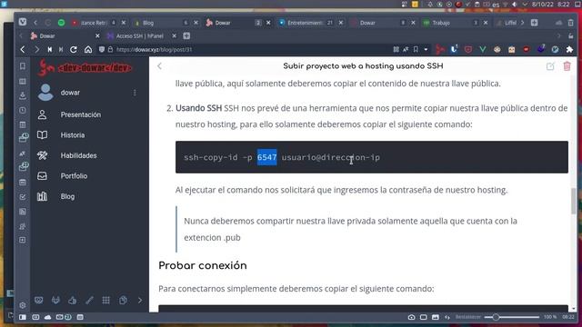
Task: Open bookmark dropdown arrow in address bar
Action: (x=426, y=49)
